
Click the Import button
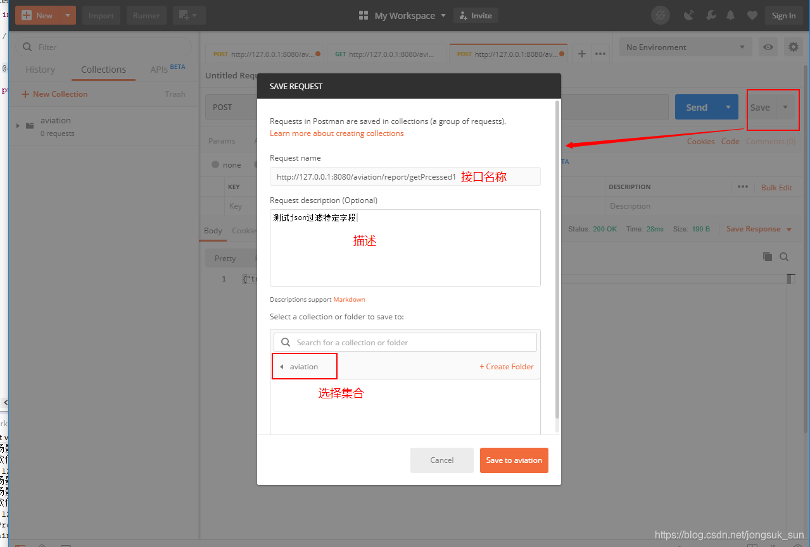click(101, 15)
